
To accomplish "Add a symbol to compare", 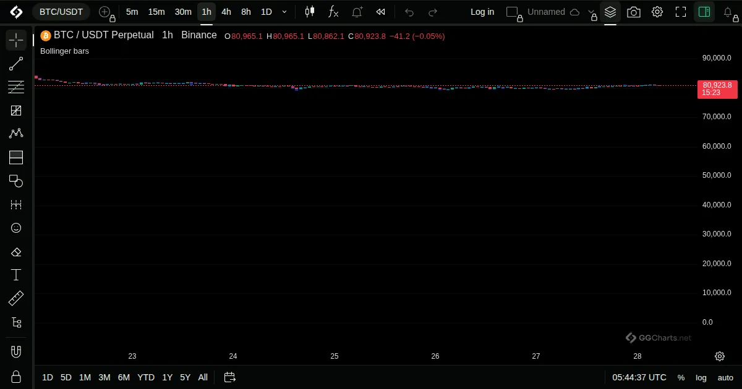I will (x=106, y=12).
